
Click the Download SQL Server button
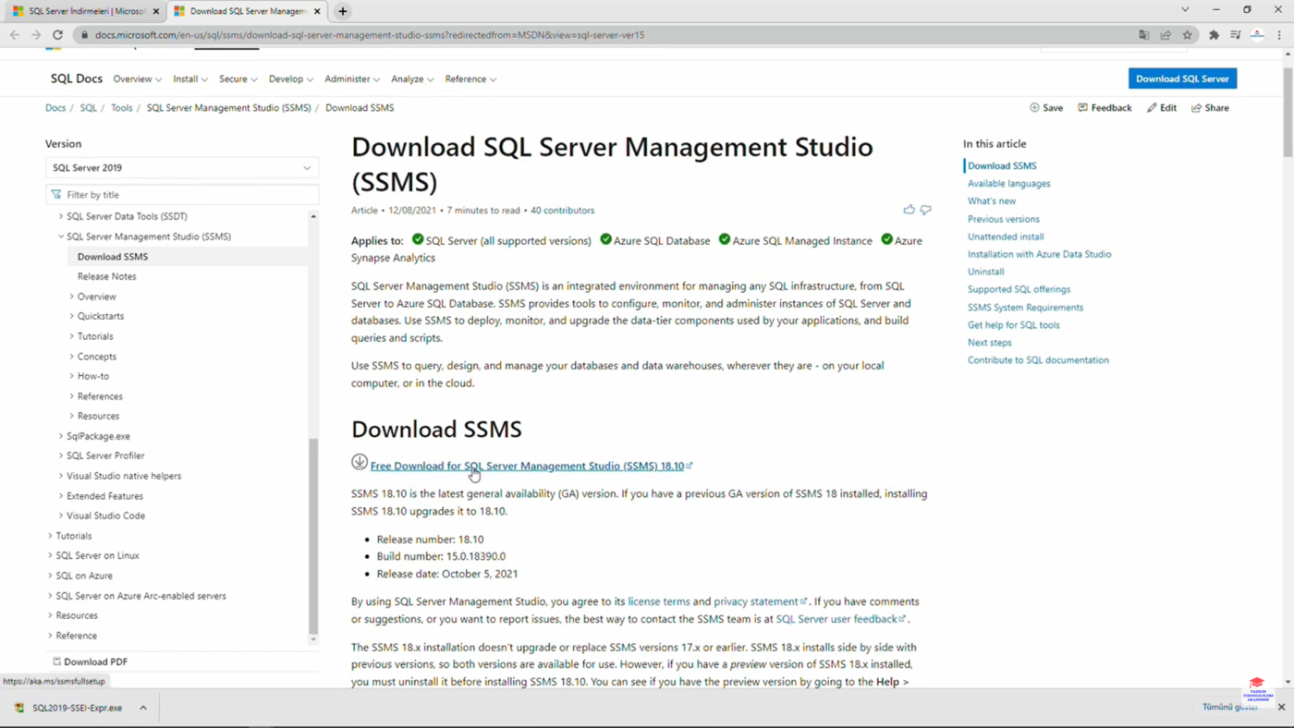pos(1182,79)
